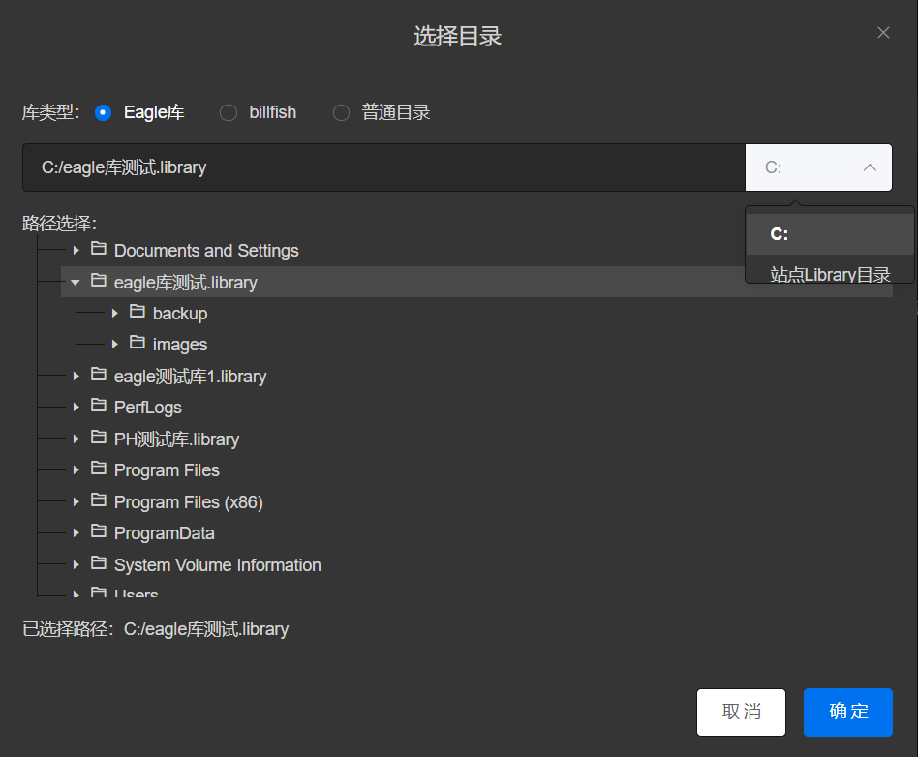Screen dimensions: 918x757
Task: Click the Documents and Settings folder icon
Action: [99, 249]
